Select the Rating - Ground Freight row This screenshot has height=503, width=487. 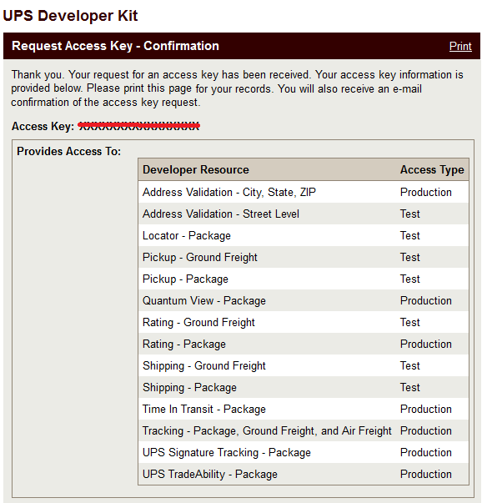click(304, 322)
